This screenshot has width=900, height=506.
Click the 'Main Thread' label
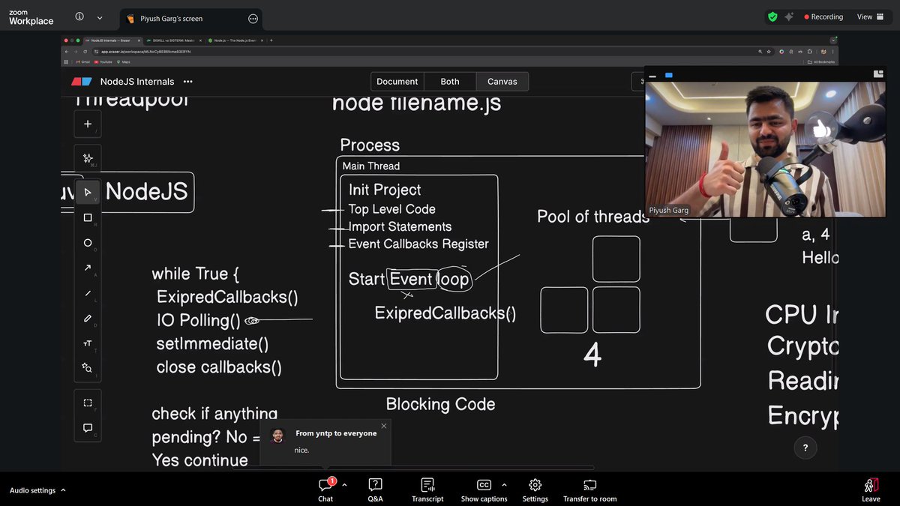pyautogui.click(x=371, y=166)
